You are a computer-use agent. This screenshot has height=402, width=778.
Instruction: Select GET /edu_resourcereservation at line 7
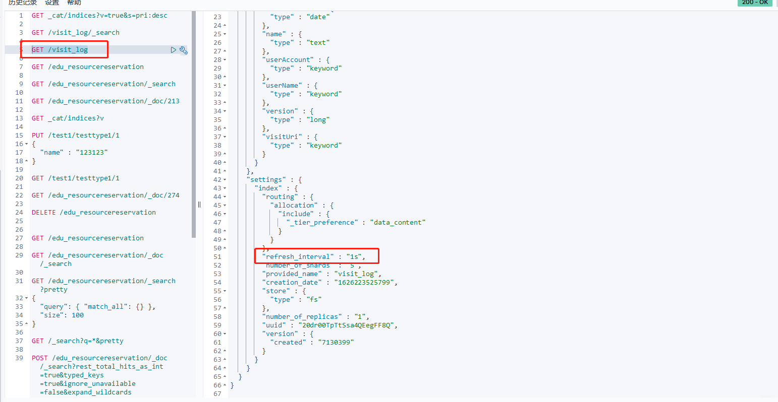(x=88, y=67)
